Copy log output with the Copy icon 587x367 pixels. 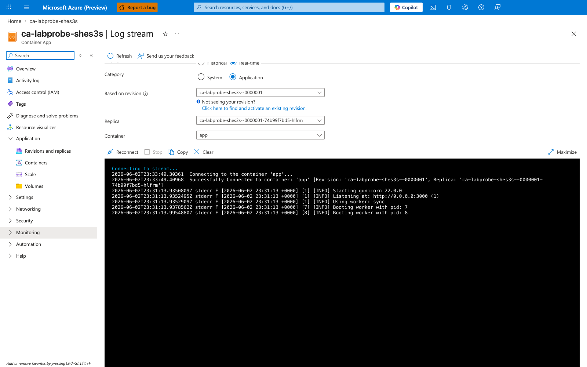point(171,152)
